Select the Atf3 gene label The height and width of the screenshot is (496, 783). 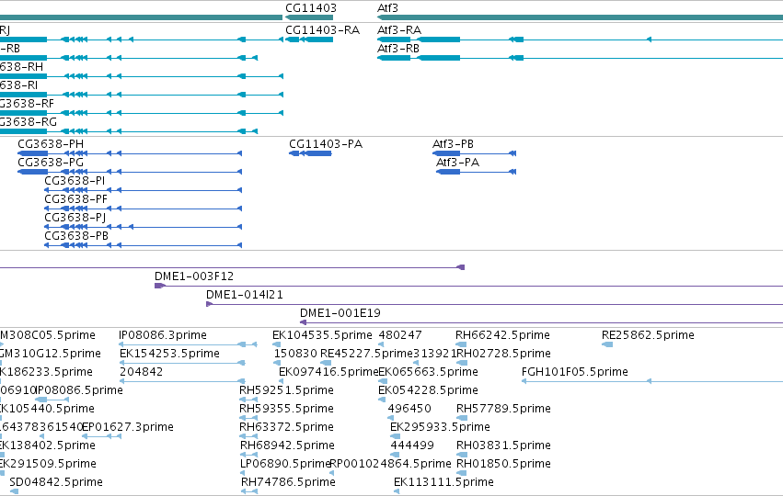(x=387, y=8)
